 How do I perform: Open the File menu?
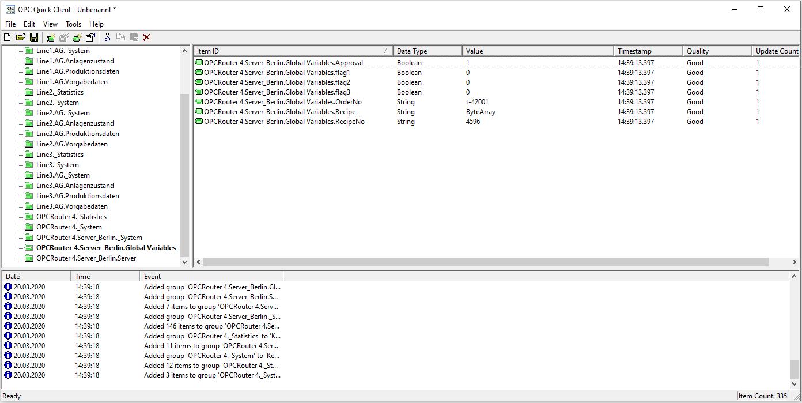(x=10, y=24)
